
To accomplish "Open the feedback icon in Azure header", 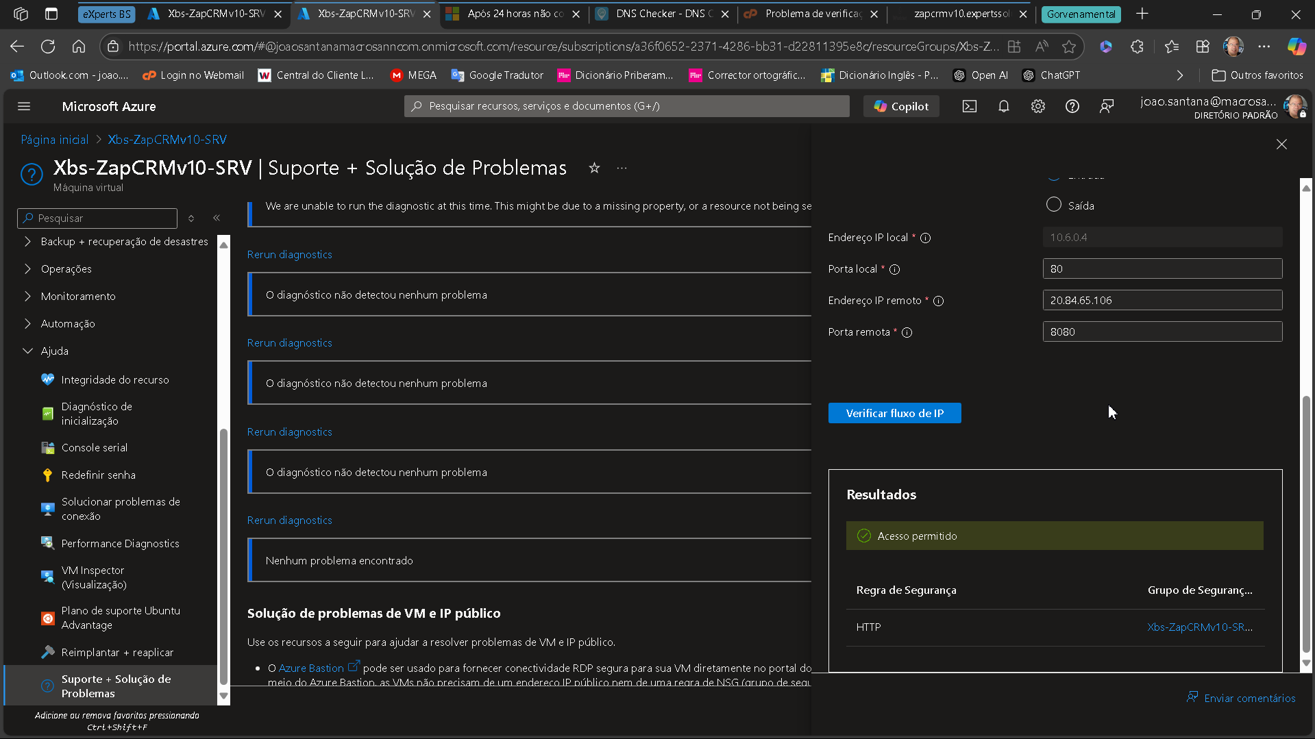I will click(x=1107, y=106).
